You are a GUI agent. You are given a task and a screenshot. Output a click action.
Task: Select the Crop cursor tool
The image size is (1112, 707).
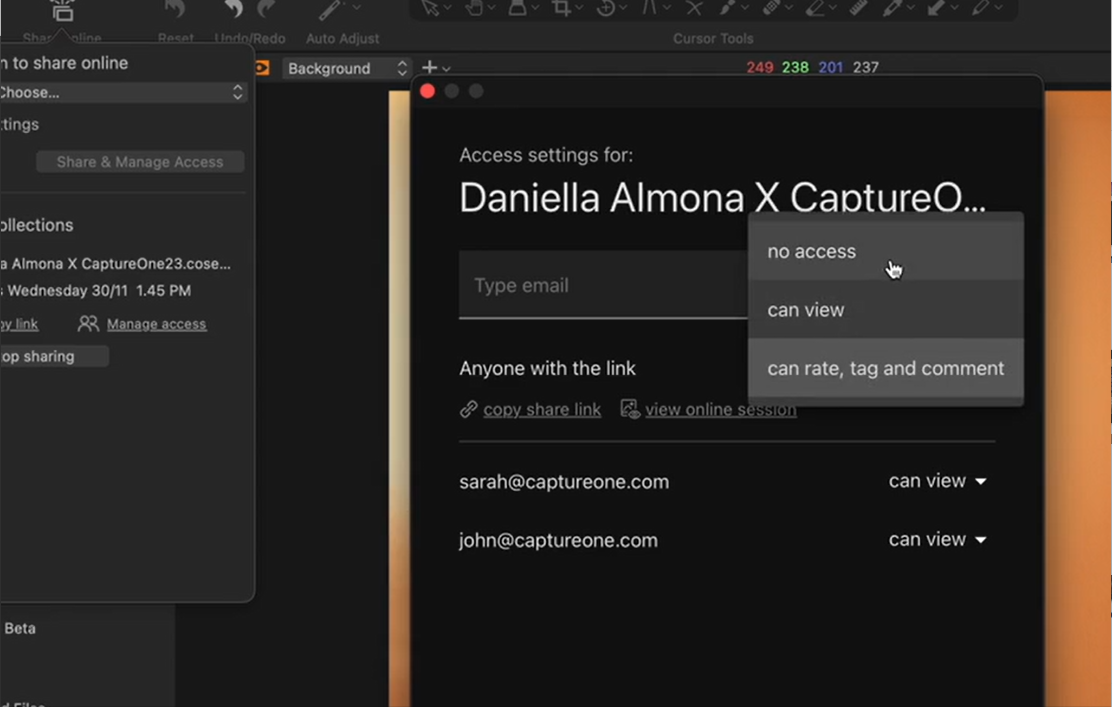click(x=561, y=8)
